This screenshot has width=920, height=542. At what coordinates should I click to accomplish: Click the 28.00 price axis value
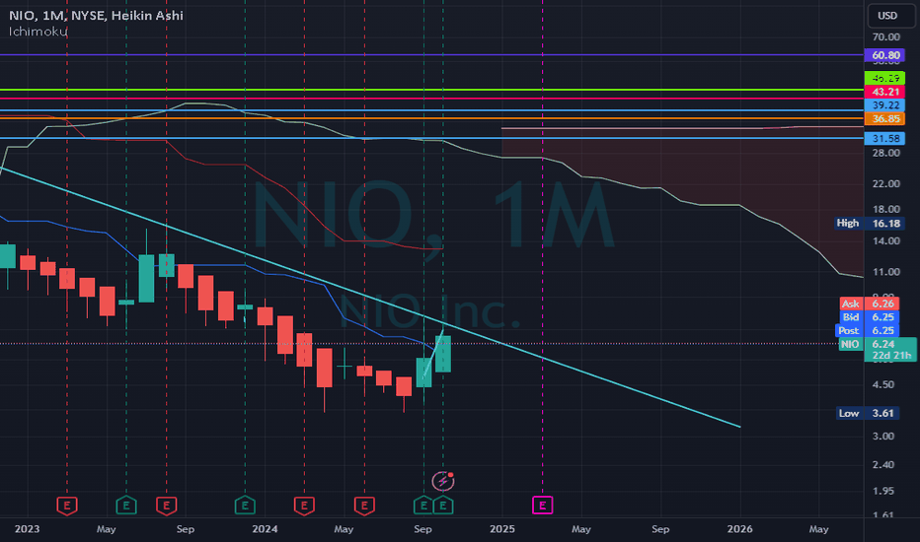[x=885, y=153]
